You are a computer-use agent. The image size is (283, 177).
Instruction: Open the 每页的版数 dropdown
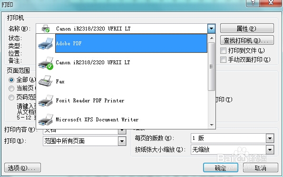270,138
